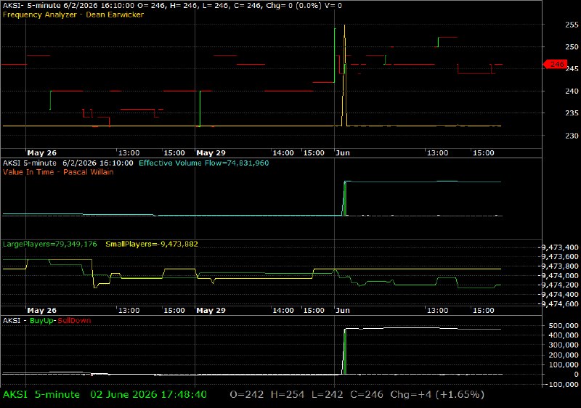The image size is (581, 408).
Task: Click 'Jun' date label on top axis
Action: click(x=343, y=153)
